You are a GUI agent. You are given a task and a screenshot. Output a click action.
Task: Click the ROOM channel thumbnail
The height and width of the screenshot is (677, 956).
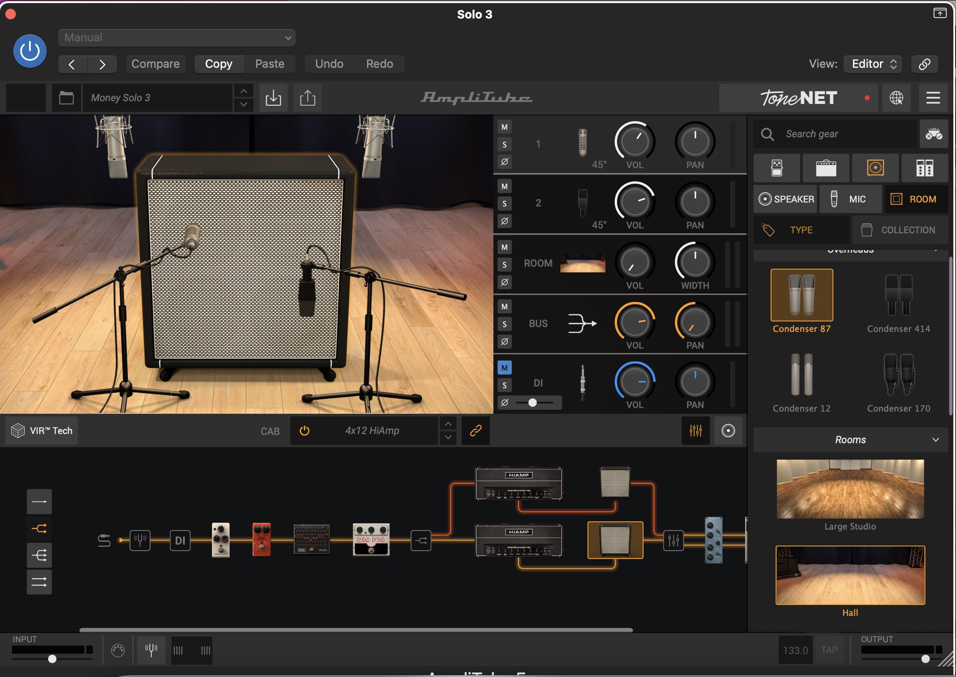582,263
